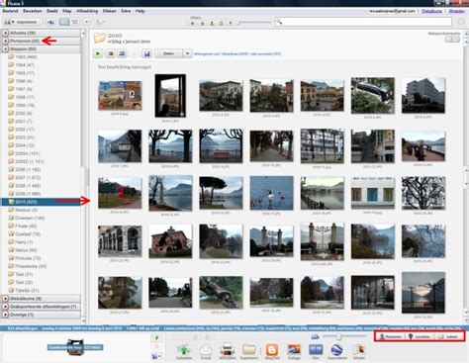Screen dimensions: 469x363
Task: Filter photos with faces person icon
Action: [212, 23]
